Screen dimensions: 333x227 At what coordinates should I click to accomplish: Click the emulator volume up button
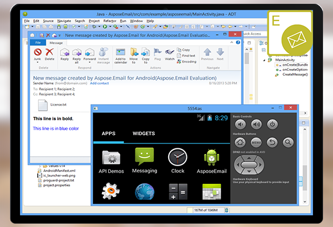256,125
